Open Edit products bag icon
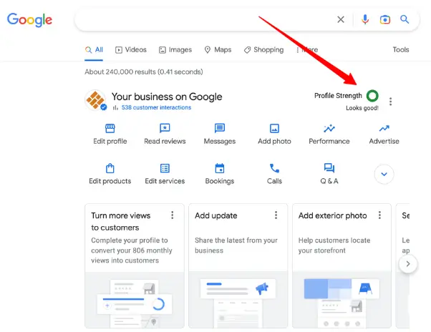The height and width of the screenshot is (332, 431). click(110, 168)
